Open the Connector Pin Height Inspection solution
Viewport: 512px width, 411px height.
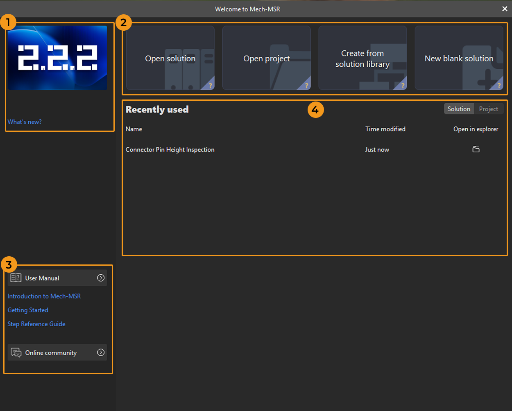point(170,150)
